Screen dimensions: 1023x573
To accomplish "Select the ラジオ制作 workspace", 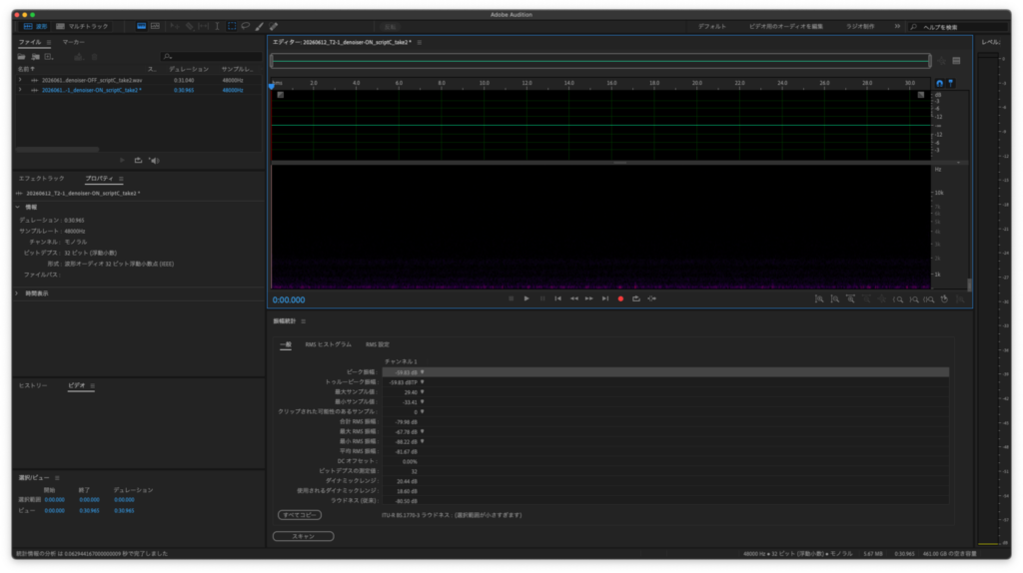I will pyautogui.click(x=860, y=27).
